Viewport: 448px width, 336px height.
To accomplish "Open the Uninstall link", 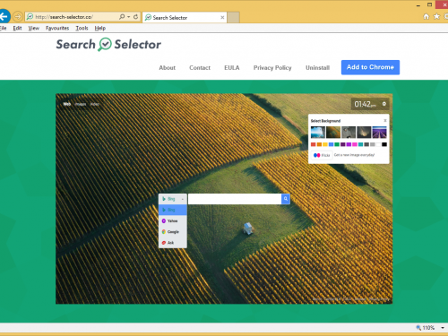I will click(317, 68).
